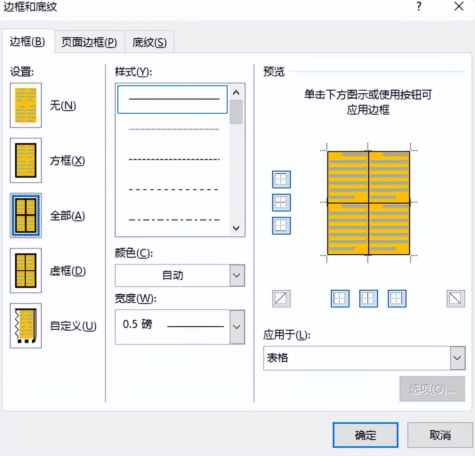
Task: Click the 确定 (OK) button
Action: click(365, 435)
